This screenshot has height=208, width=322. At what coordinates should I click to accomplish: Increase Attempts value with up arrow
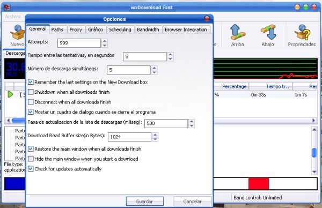click(x=105, y=41)
